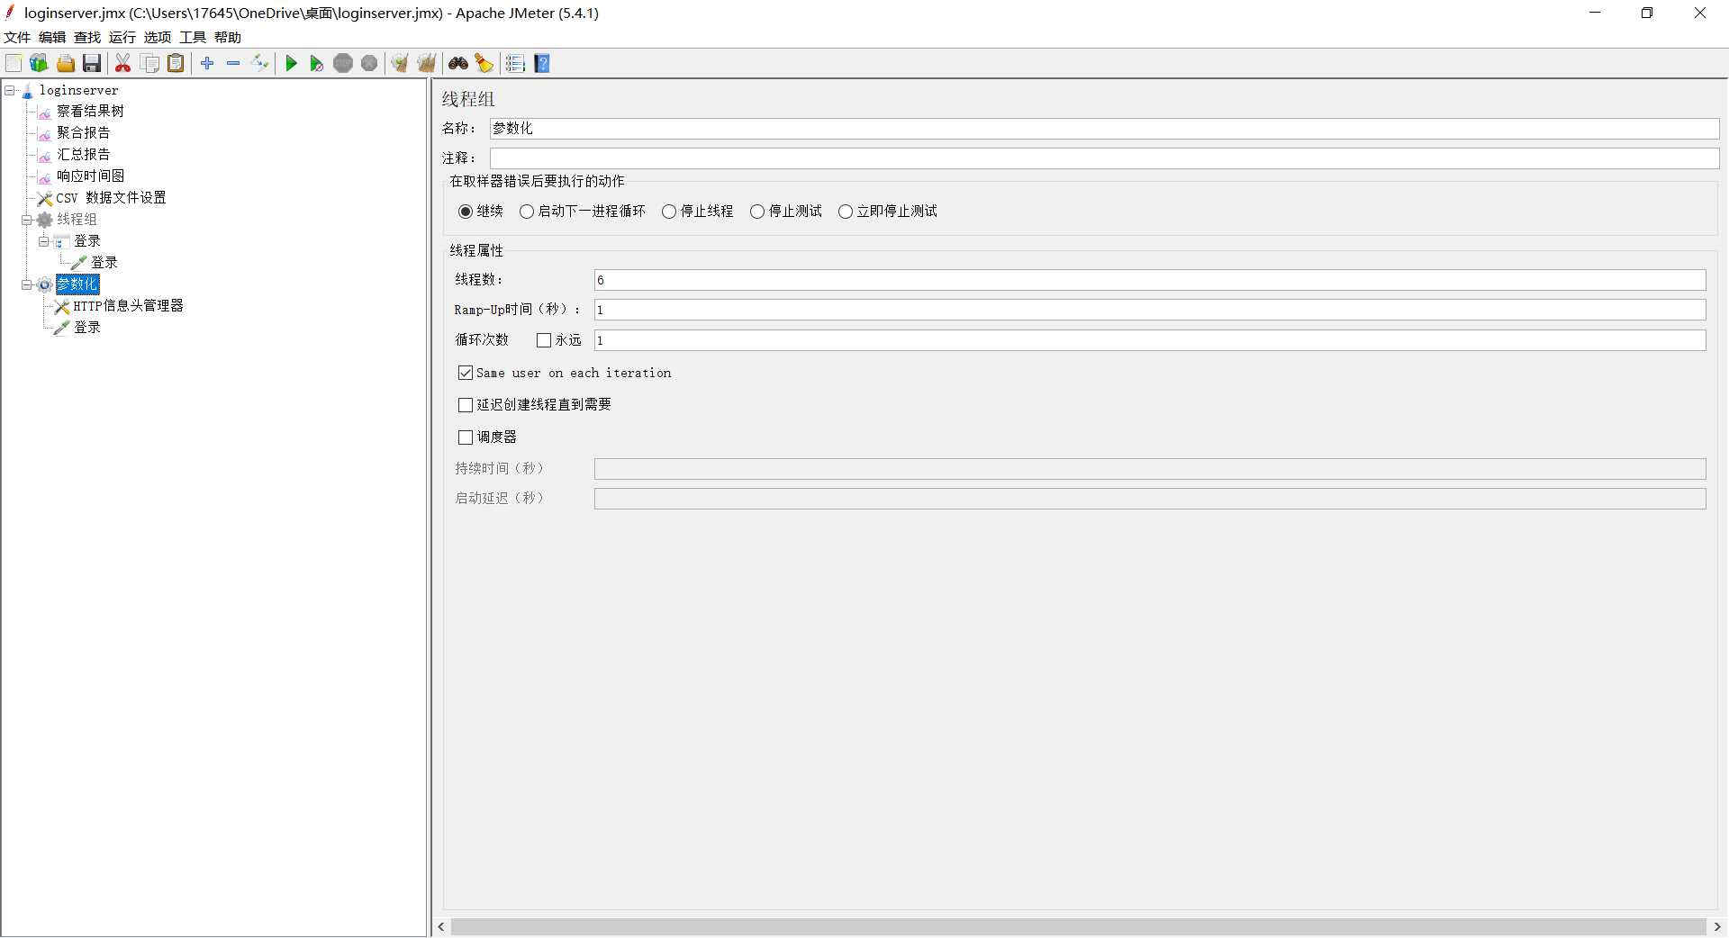Click the grey Shutdown icon
This screenshot has width=1729, height=938.
(369, 63)
